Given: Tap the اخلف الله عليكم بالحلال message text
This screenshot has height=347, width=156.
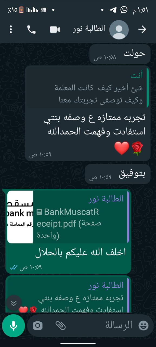Looking at the screenshot, I should pyautogui.click(x=81, y=253).
